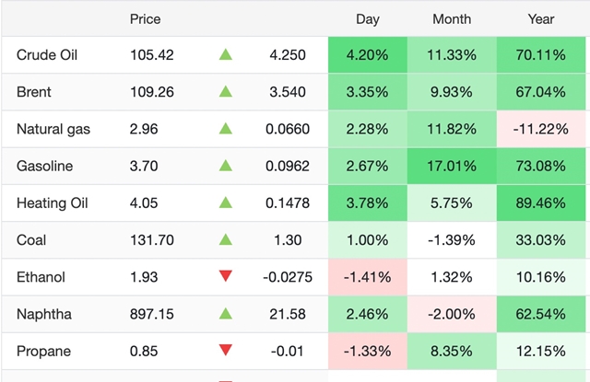Open the Coal commodity link
The width and height of the screenshot is (590, 382).
[x=31, y=240]
